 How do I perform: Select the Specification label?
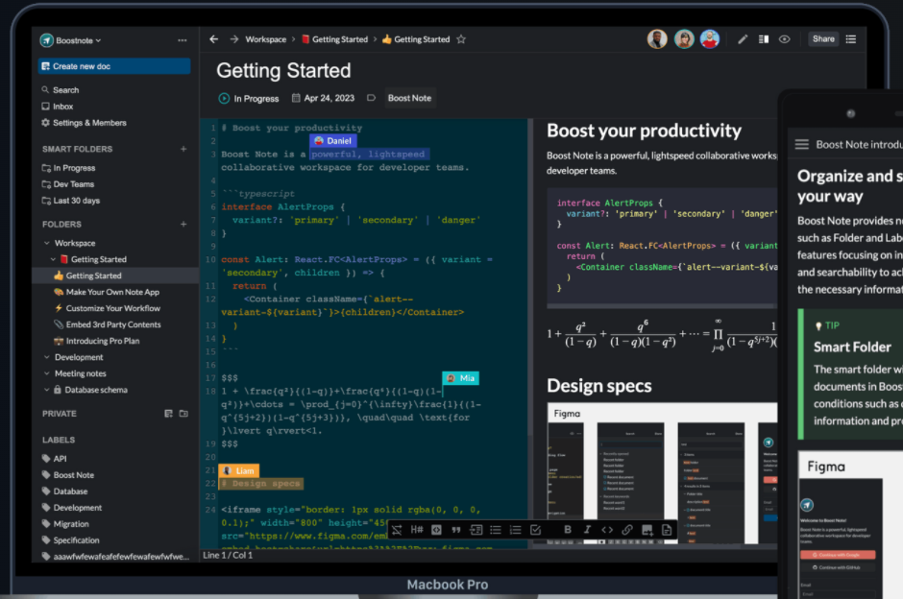(x=70, y=540)
